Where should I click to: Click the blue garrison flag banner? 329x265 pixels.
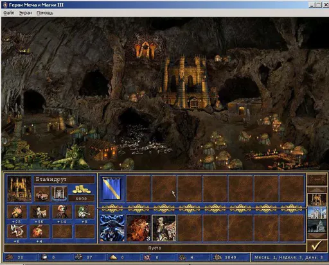(x=112, y=189)
